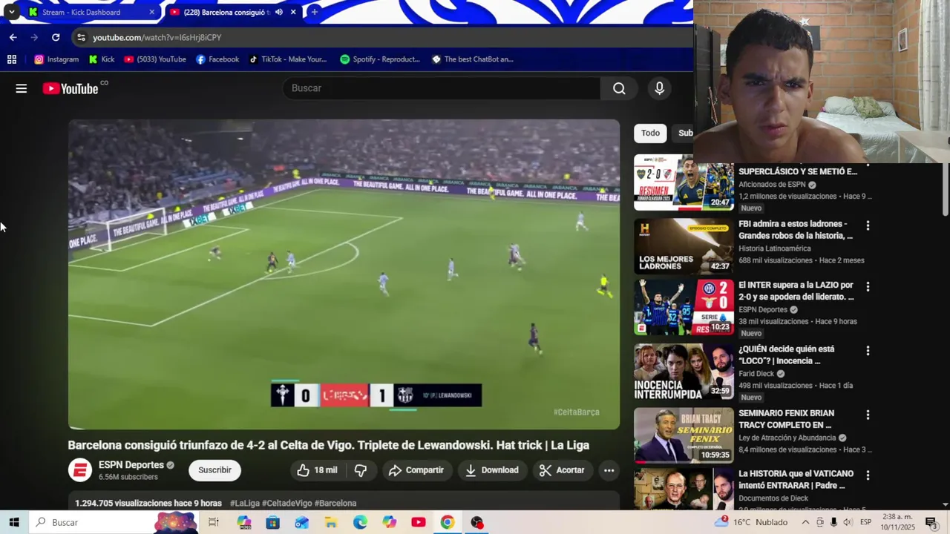Show hidden system tray icons

805,522
